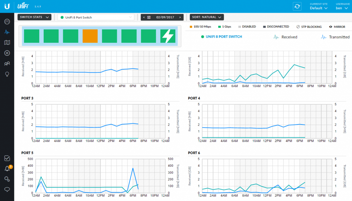Image resolution: width=352 pixels, height=201 pixels.
Task: Expand the Switch Stats dropdown
Action: tap(34, 17)
